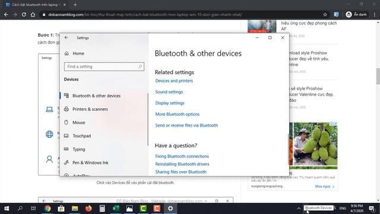Launch Firefox from the taskbar
The image size is (380, 214).
point(88,209)
